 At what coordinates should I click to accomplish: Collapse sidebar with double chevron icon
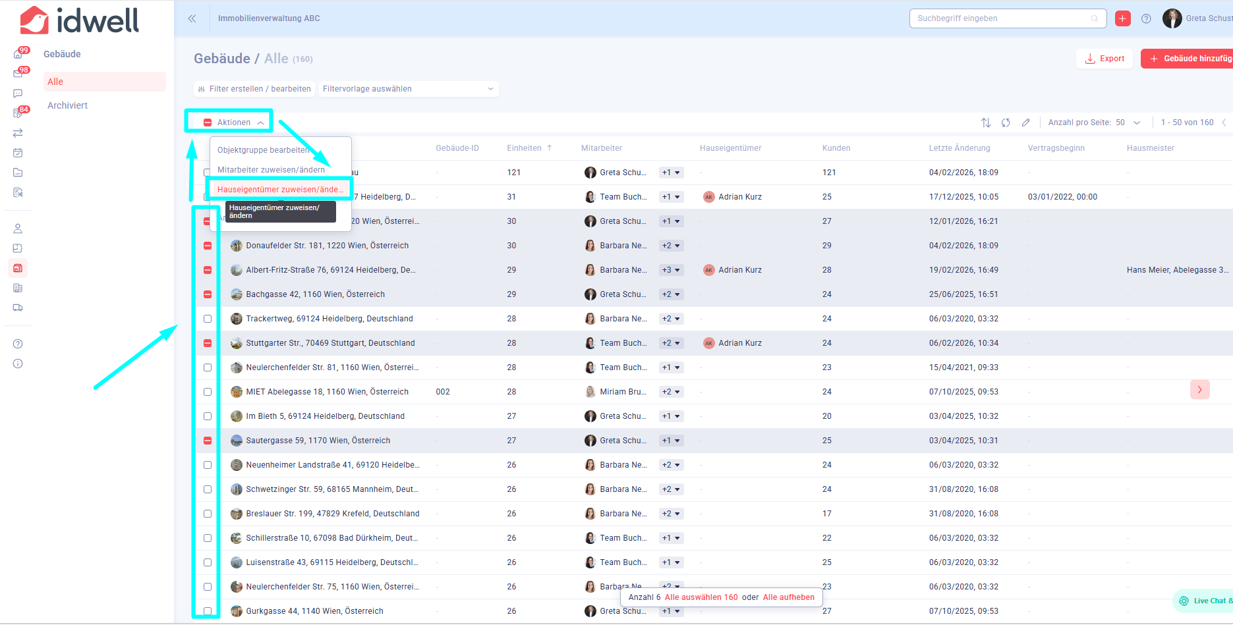[x=192, y=18]
